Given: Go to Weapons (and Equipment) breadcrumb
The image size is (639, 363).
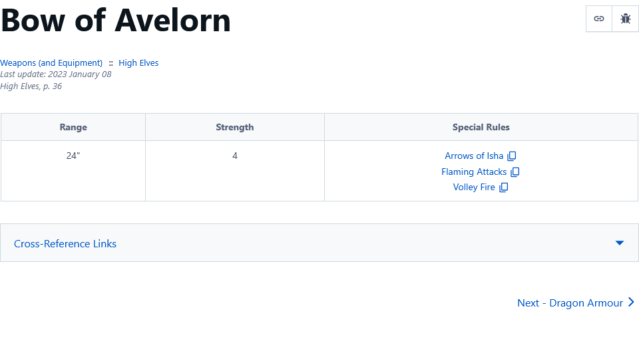Looking at the screenshot, I should pos(51,63).
